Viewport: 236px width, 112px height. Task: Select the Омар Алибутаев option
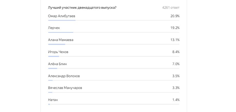[x=61, y=16]
